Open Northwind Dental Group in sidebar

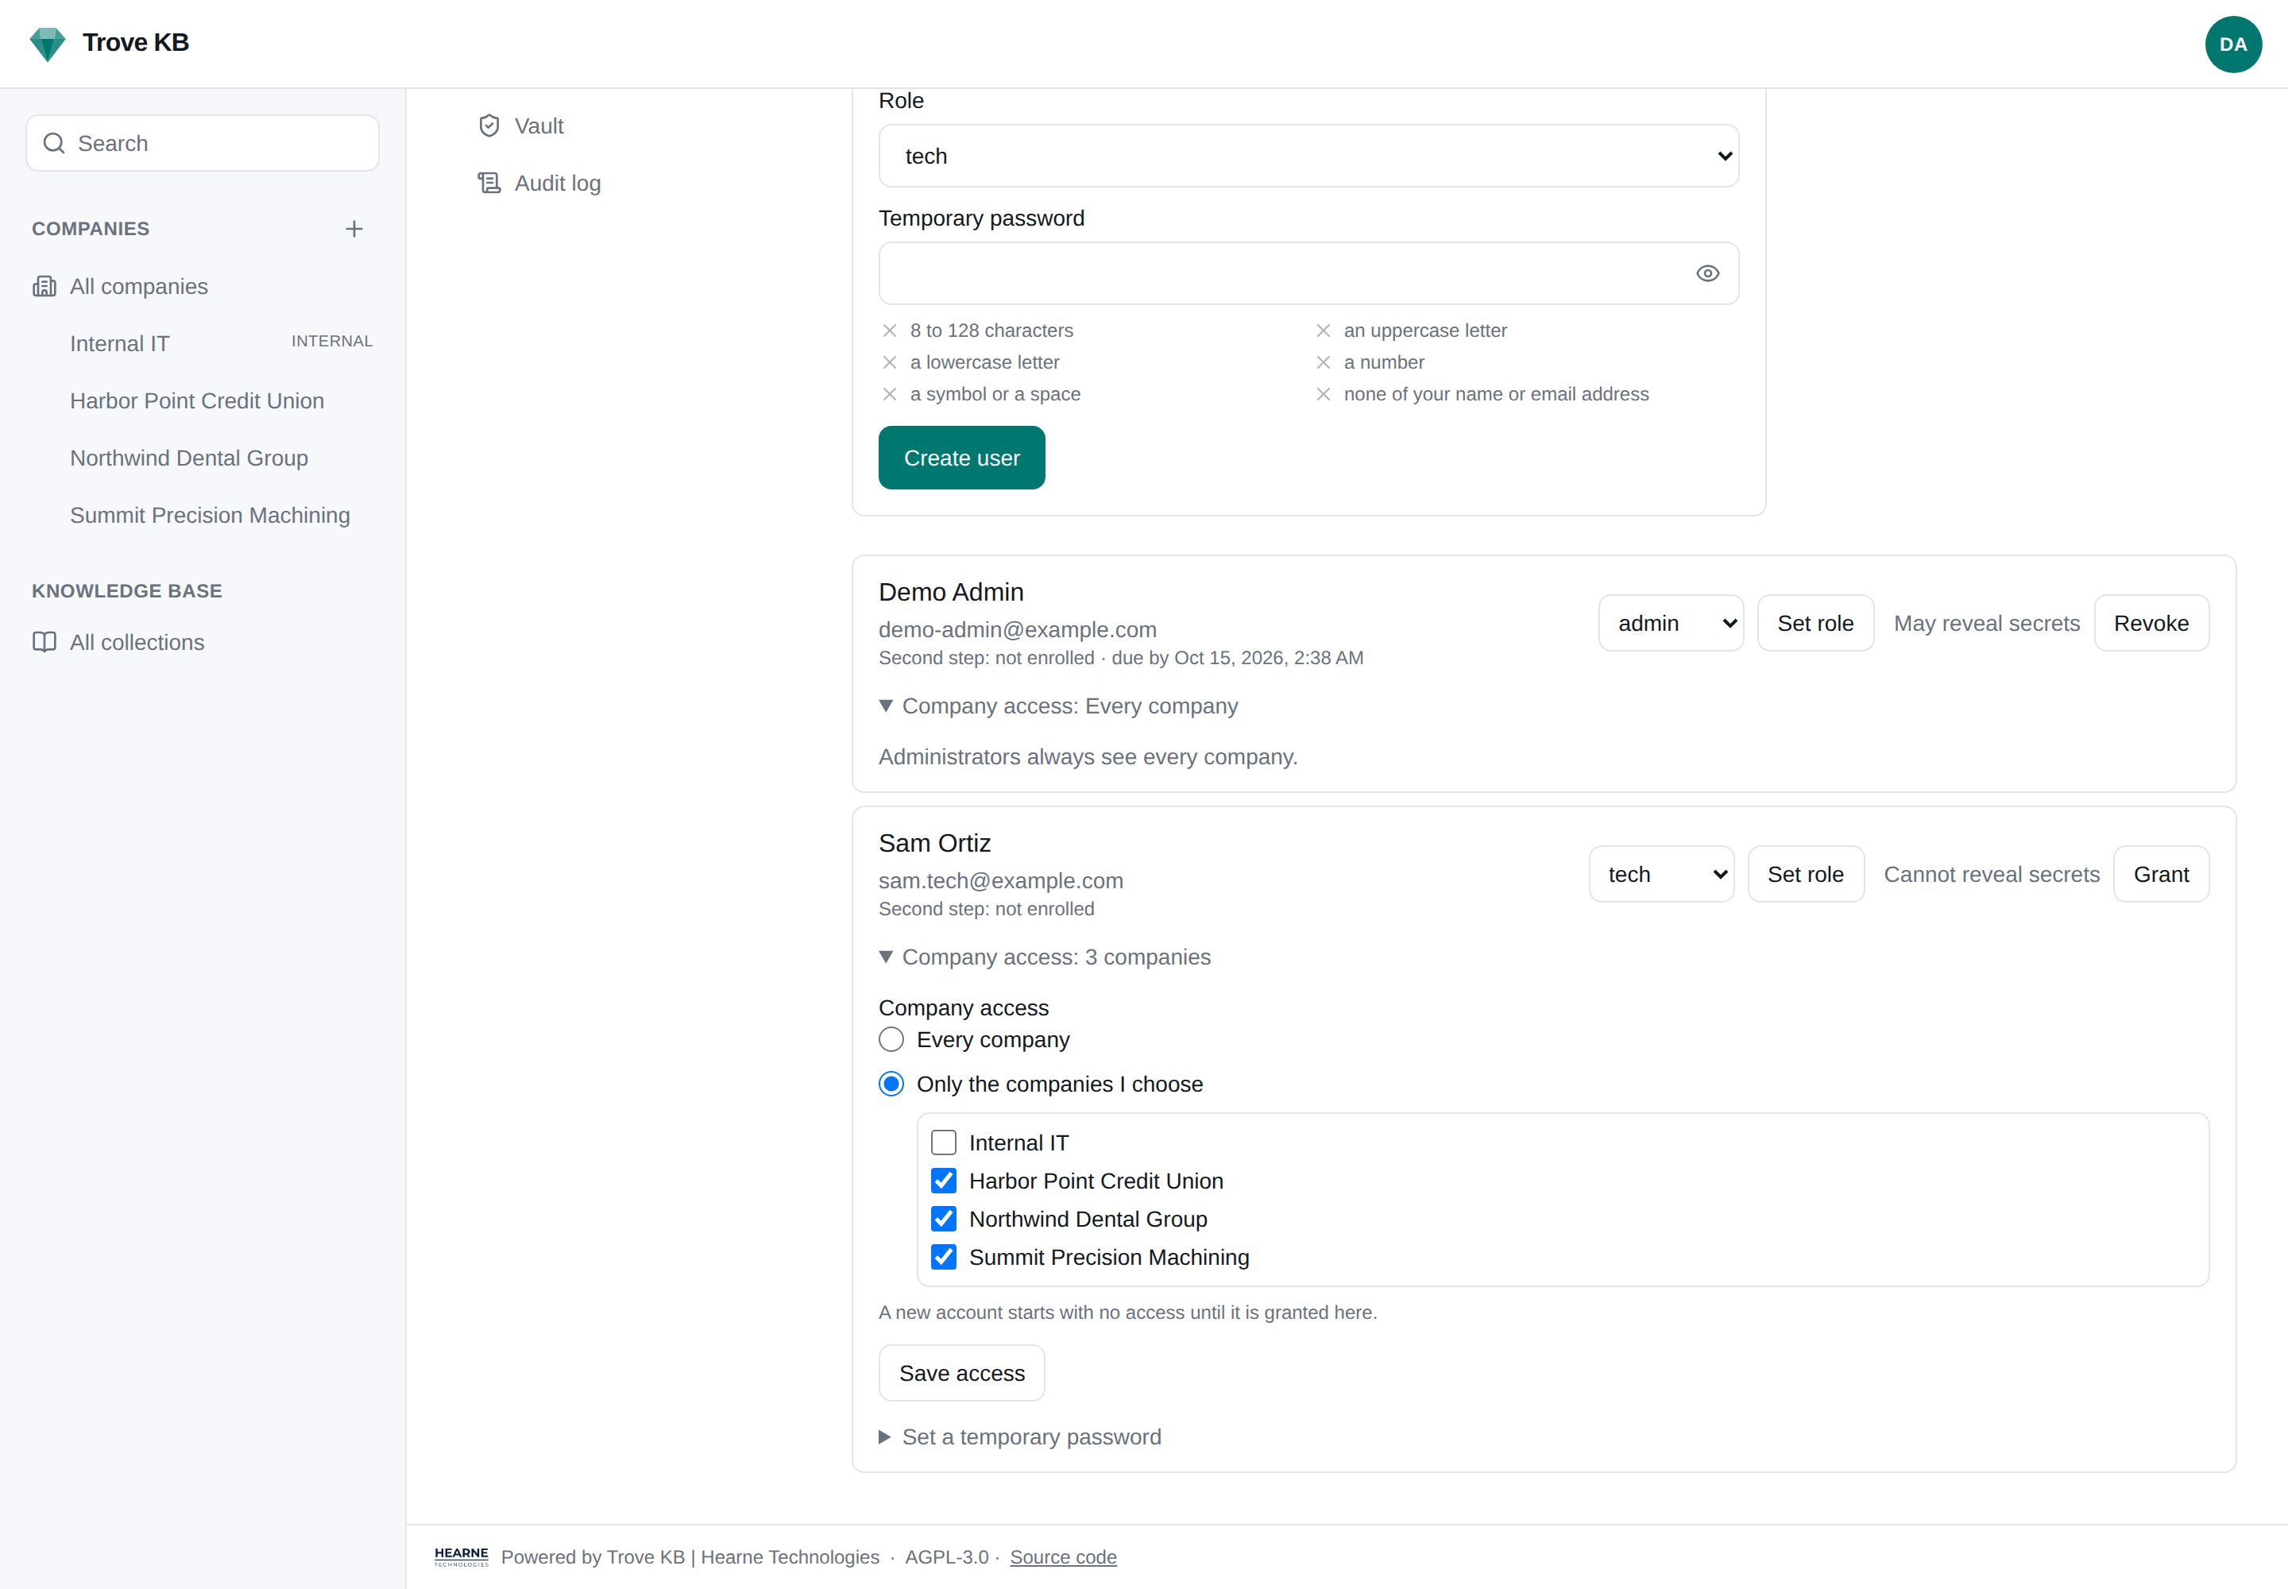(189, 458)
